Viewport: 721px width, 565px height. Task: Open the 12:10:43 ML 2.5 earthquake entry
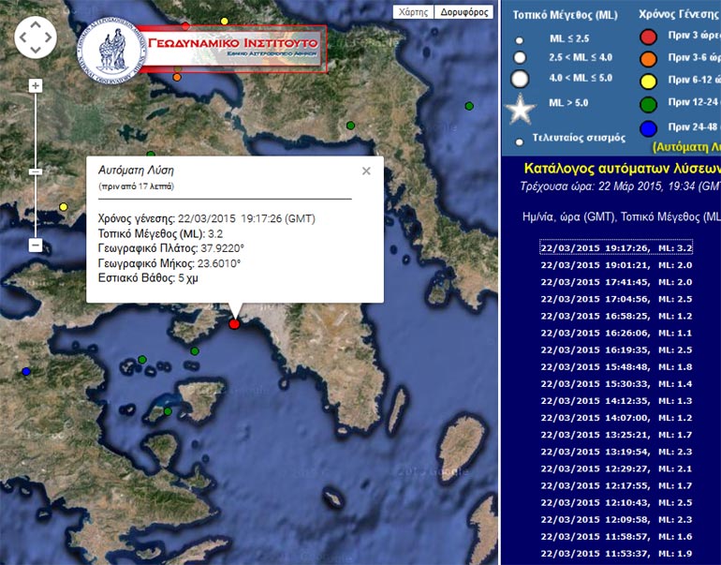click(616, 502)
